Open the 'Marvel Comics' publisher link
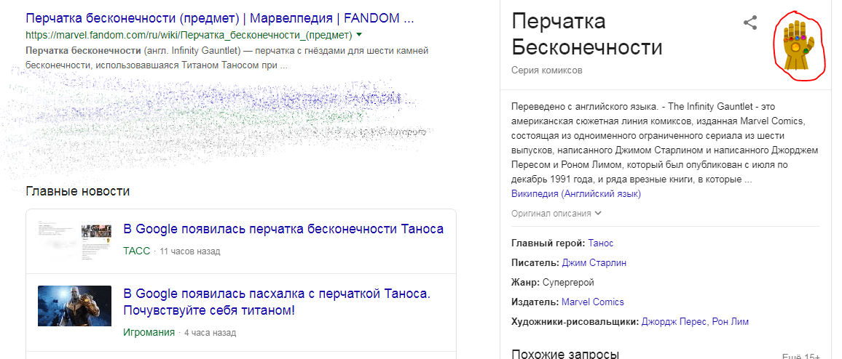The image size is (842, 359). tap(593, 302)
